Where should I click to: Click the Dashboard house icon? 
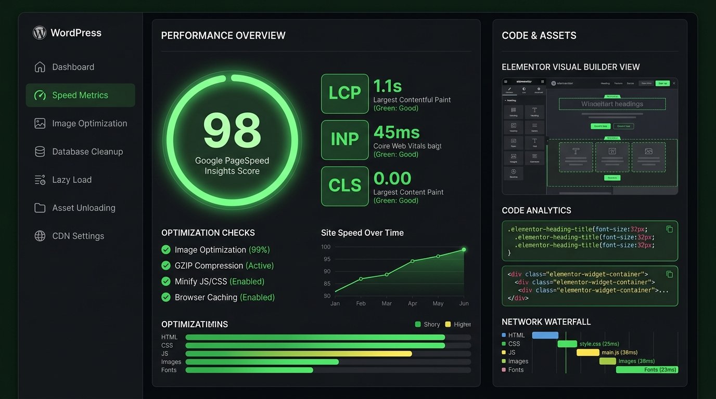pyautogui.click(x=40, y=67)
